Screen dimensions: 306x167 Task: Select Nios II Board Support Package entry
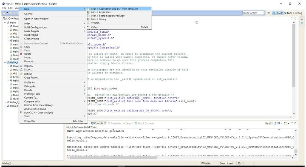coord(119,16)
